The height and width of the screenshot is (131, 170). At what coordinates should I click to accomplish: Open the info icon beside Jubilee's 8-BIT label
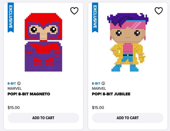103,83
